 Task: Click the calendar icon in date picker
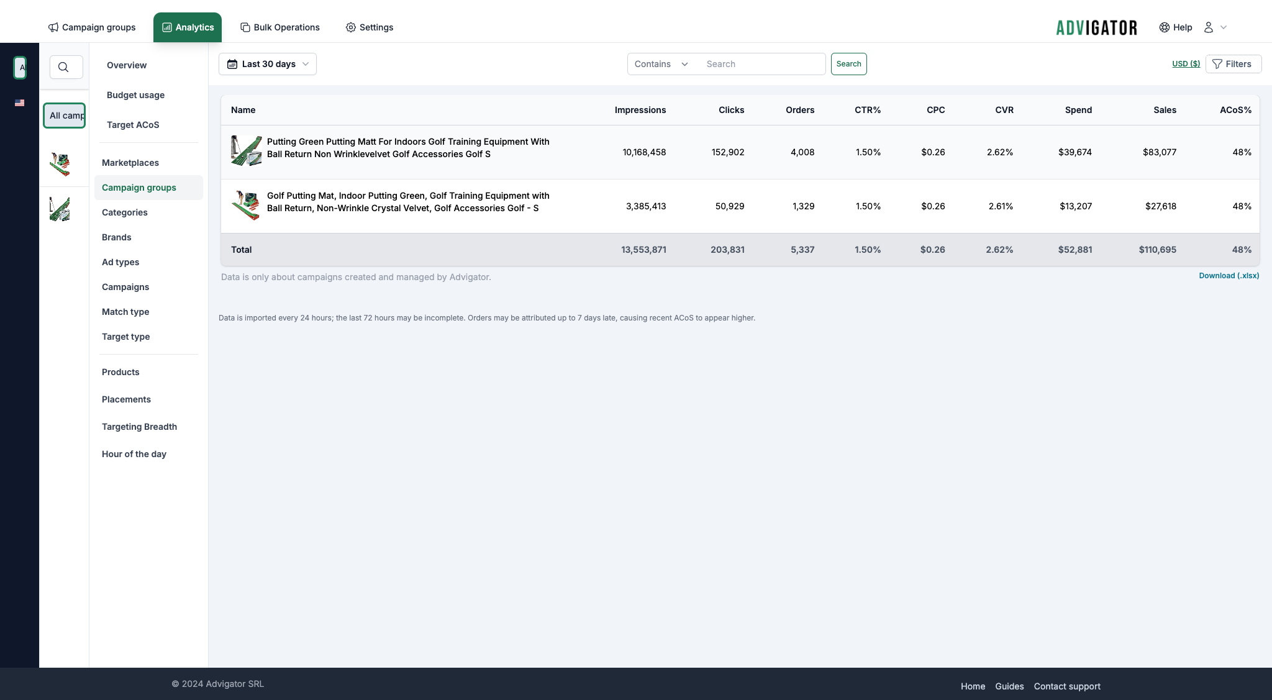[232, 64]
